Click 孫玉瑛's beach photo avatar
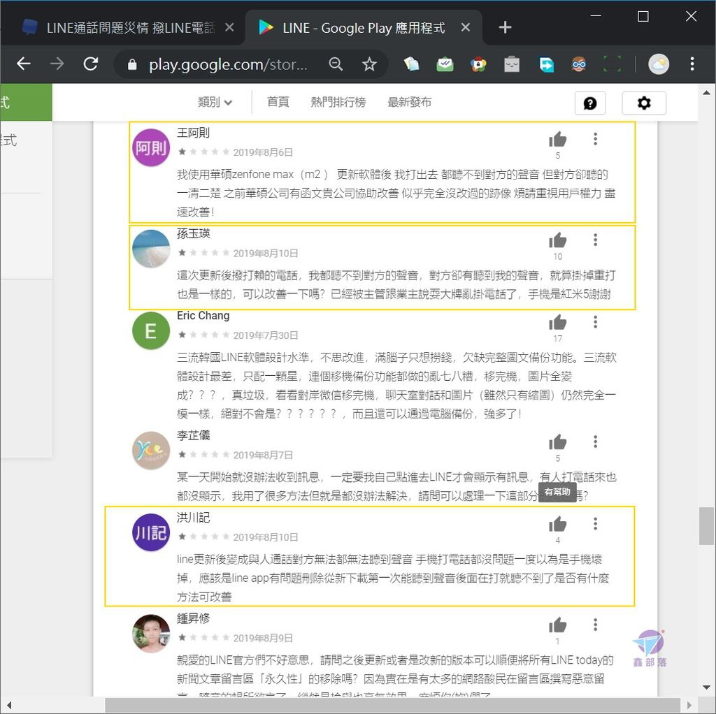The image size is (716, 714). click(x=151, y=249)
